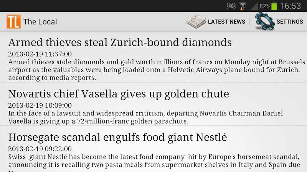Tap the Wi-Fi icon in status bar
The image size is (307, 172).
pyautogui.click(x=242, y=6)
